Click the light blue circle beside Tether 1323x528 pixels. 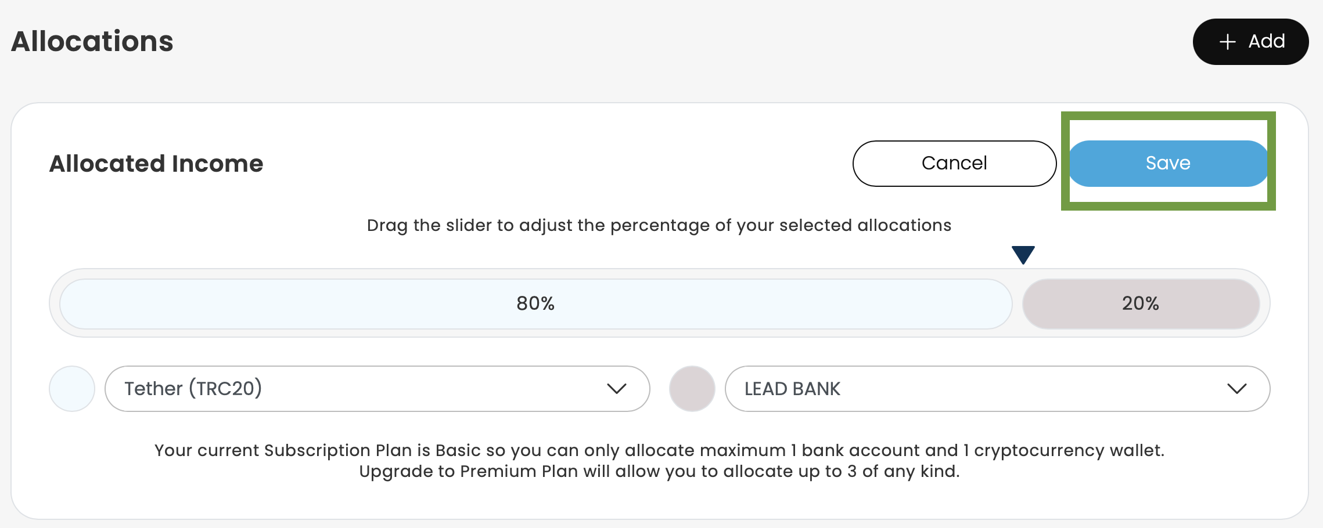[x=72, y=389]
